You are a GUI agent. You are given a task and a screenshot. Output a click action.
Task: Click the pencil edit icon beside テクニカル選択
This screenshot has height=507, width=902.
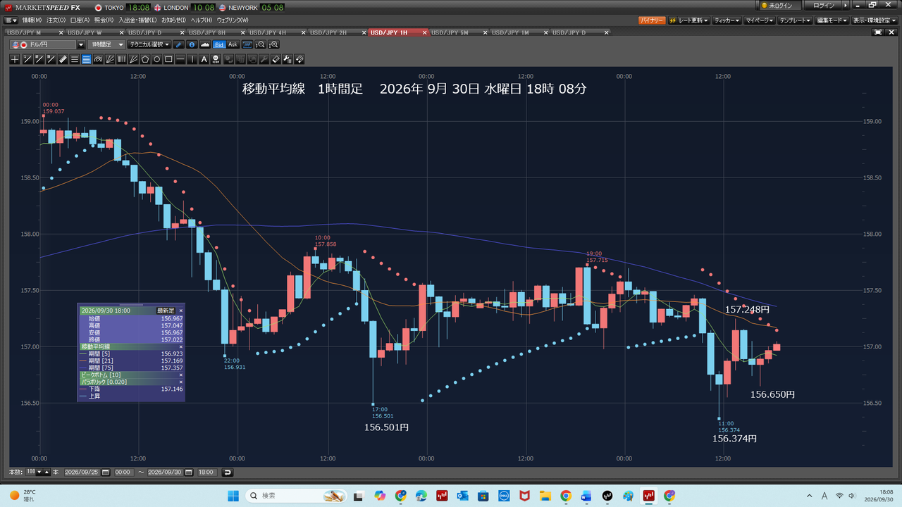[x=178, y=44]
